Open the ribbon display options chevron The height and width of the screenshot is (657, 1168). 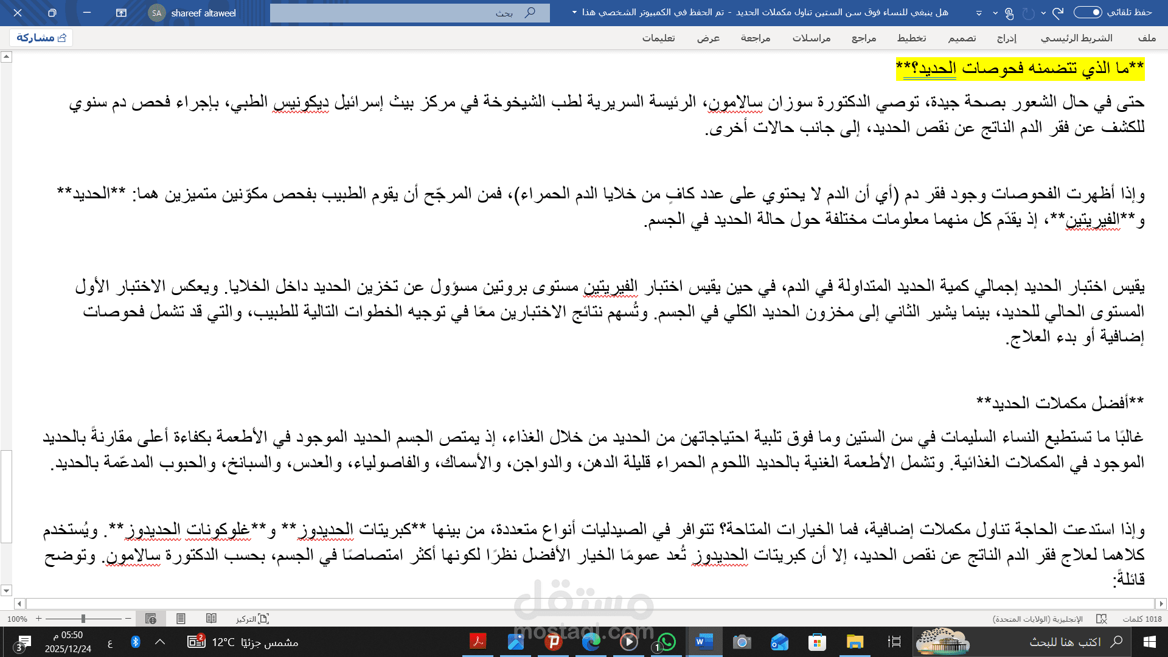click(x=978, y=13)
